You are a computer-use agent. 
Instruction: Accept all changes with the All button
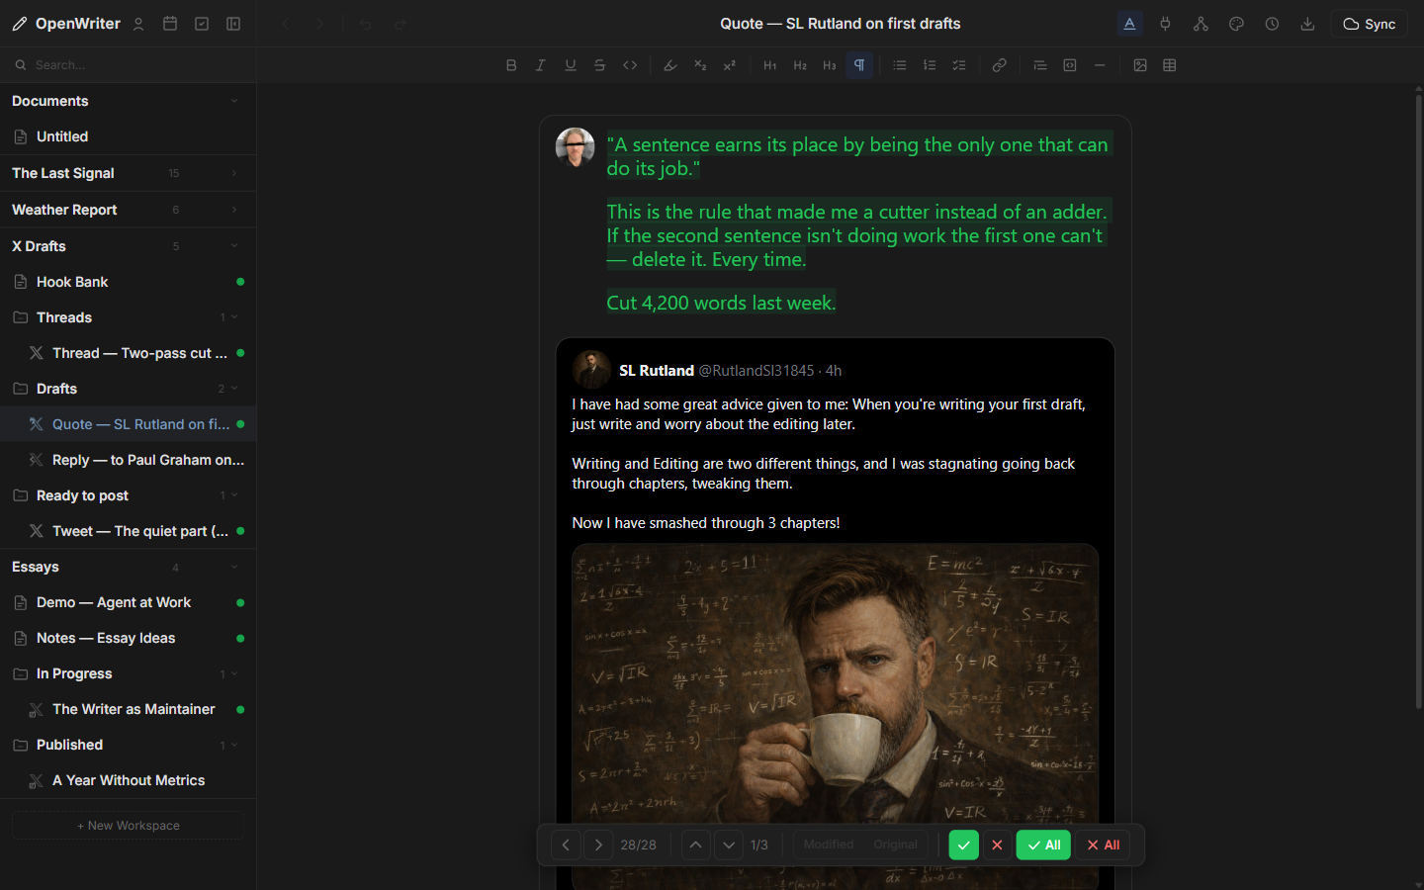[1043, 845]
